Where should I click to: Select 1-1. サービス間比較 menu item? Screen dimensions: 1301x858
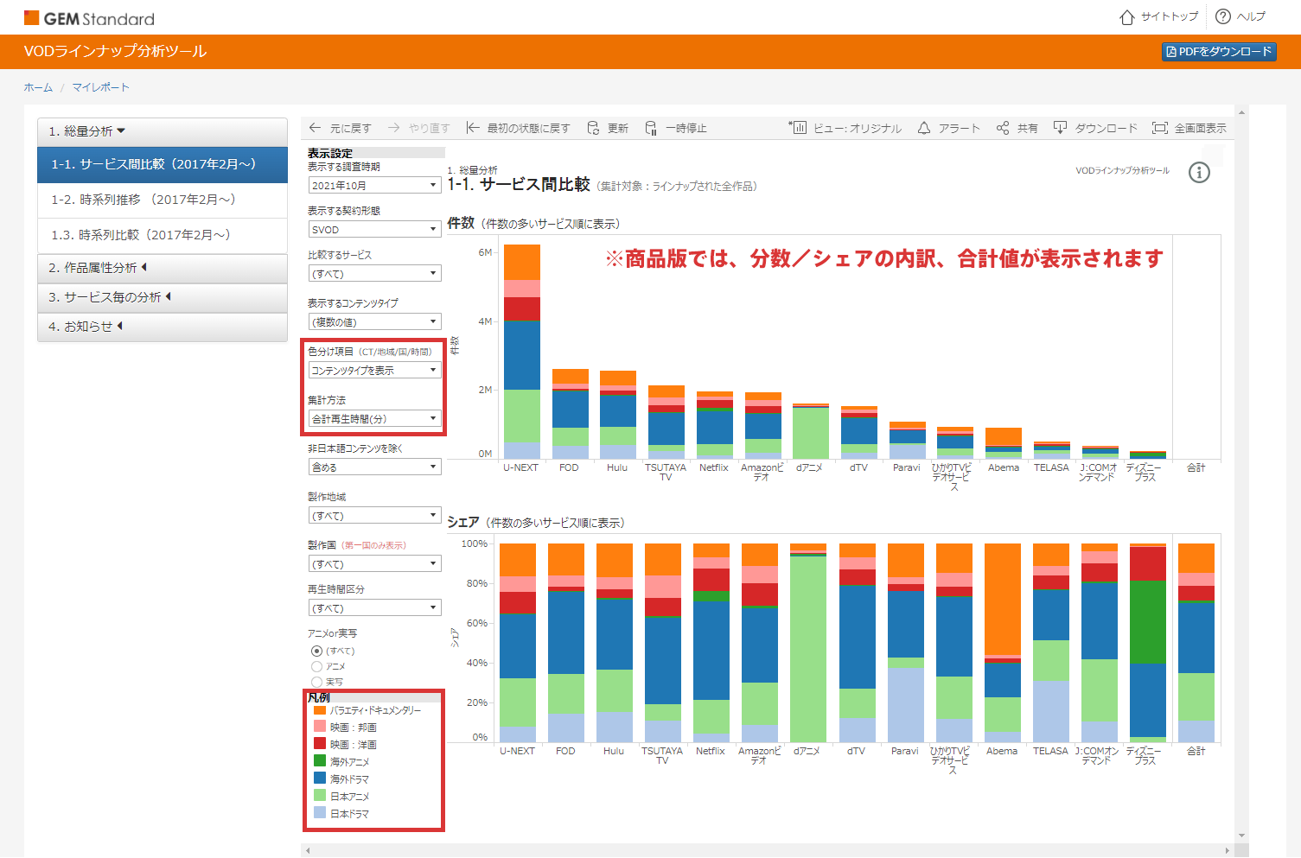163,164
